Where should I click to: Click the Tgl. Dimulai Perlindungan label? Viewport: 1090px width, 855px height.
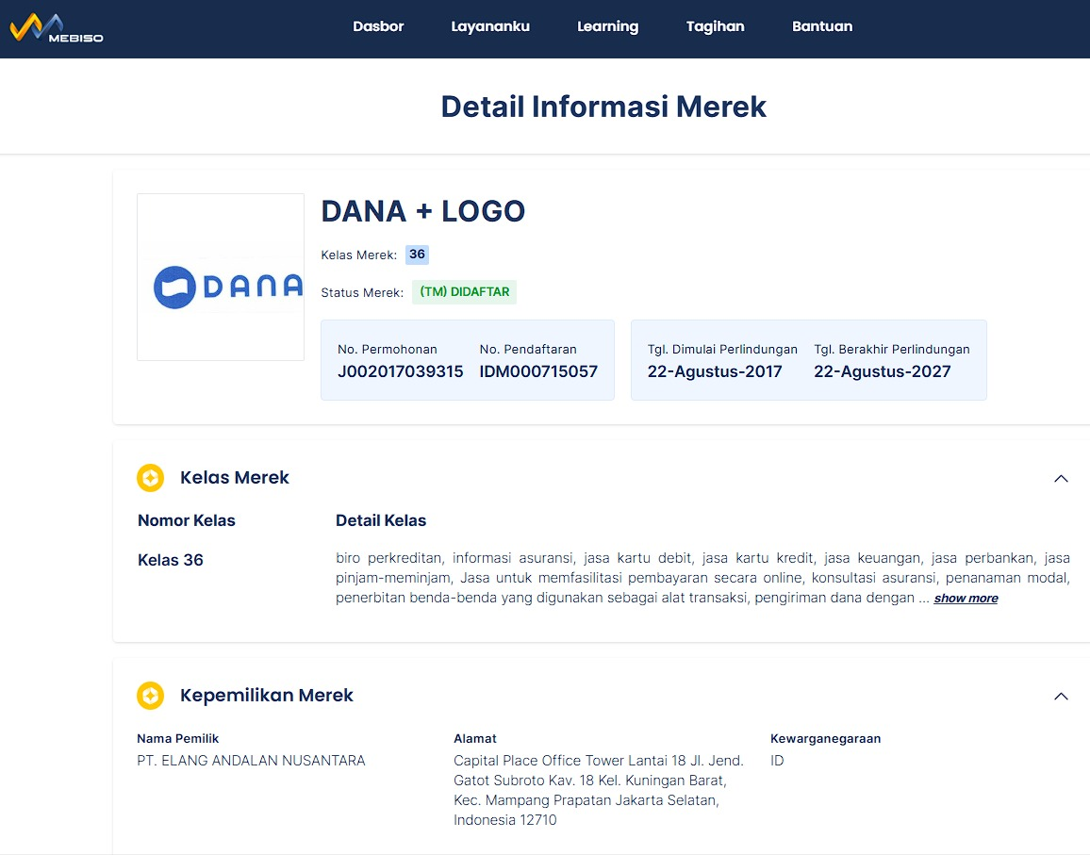pyautogui.click(x=722, y=349)
